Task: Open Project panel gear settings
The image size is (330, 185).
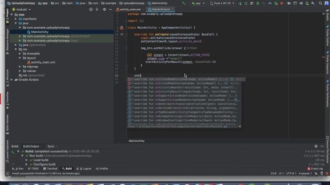Action: [x=104, y=9]
